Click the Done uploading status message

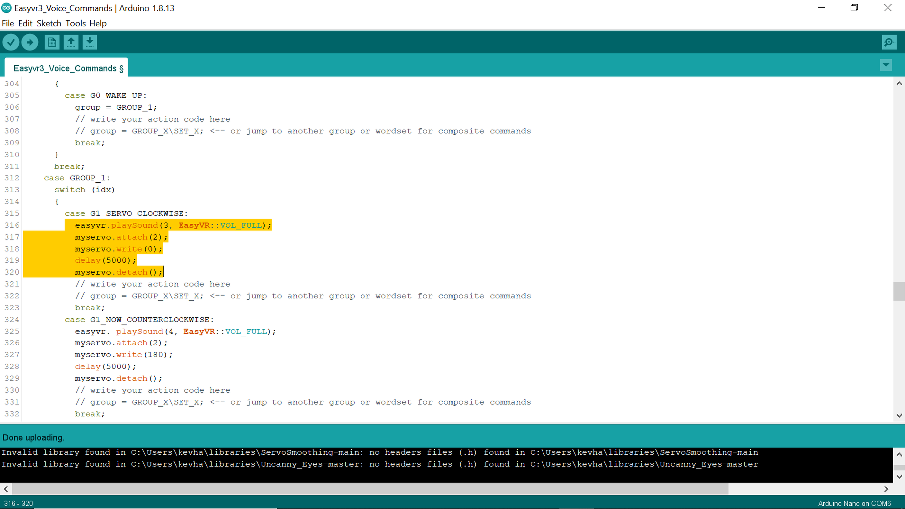coord(33,437)
